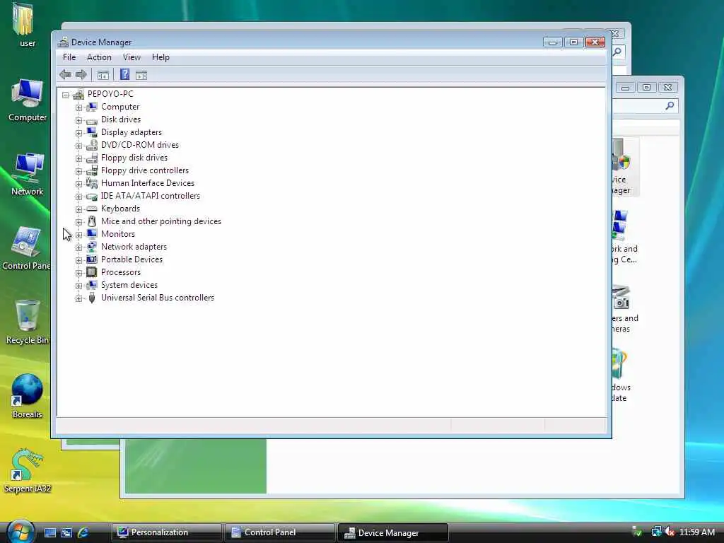
Task: Select the Floppy disk drives icon
Action: click(x=92, y=158)
